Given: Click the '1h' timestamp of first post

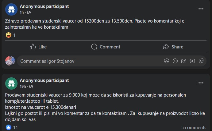Looking at the screenshot, I should 22,12.
